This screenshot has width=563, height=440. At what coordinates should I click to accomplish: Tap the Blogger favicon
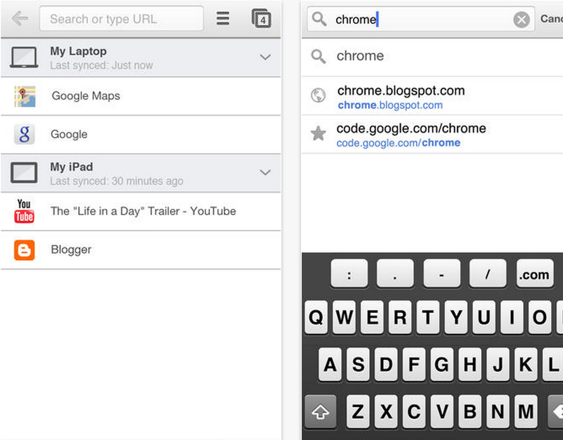click(24, 250)
